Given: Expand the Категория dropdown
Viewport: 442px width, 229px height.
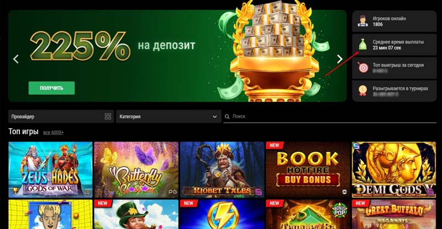Looking at the screenshot, I should (169, 117).
